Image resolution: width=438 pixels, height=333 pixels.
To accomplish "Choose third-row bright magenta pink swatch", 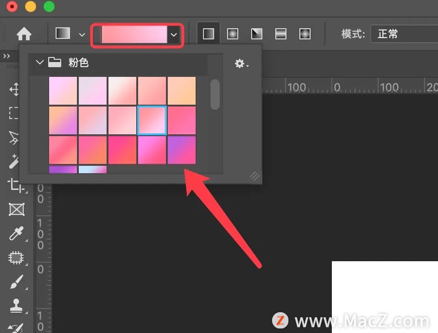I will pyautogui.click(x=152, y=150).
